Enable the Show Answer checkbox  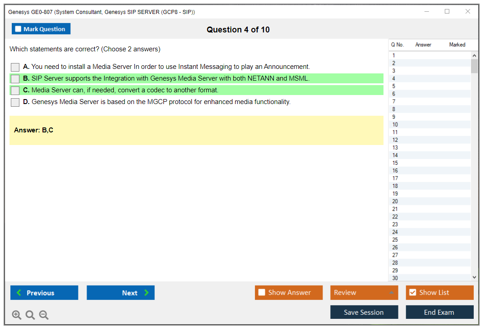tap(262, 293)
